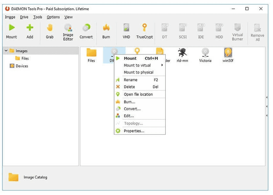Choose Delete in context menu

(140, 87)
